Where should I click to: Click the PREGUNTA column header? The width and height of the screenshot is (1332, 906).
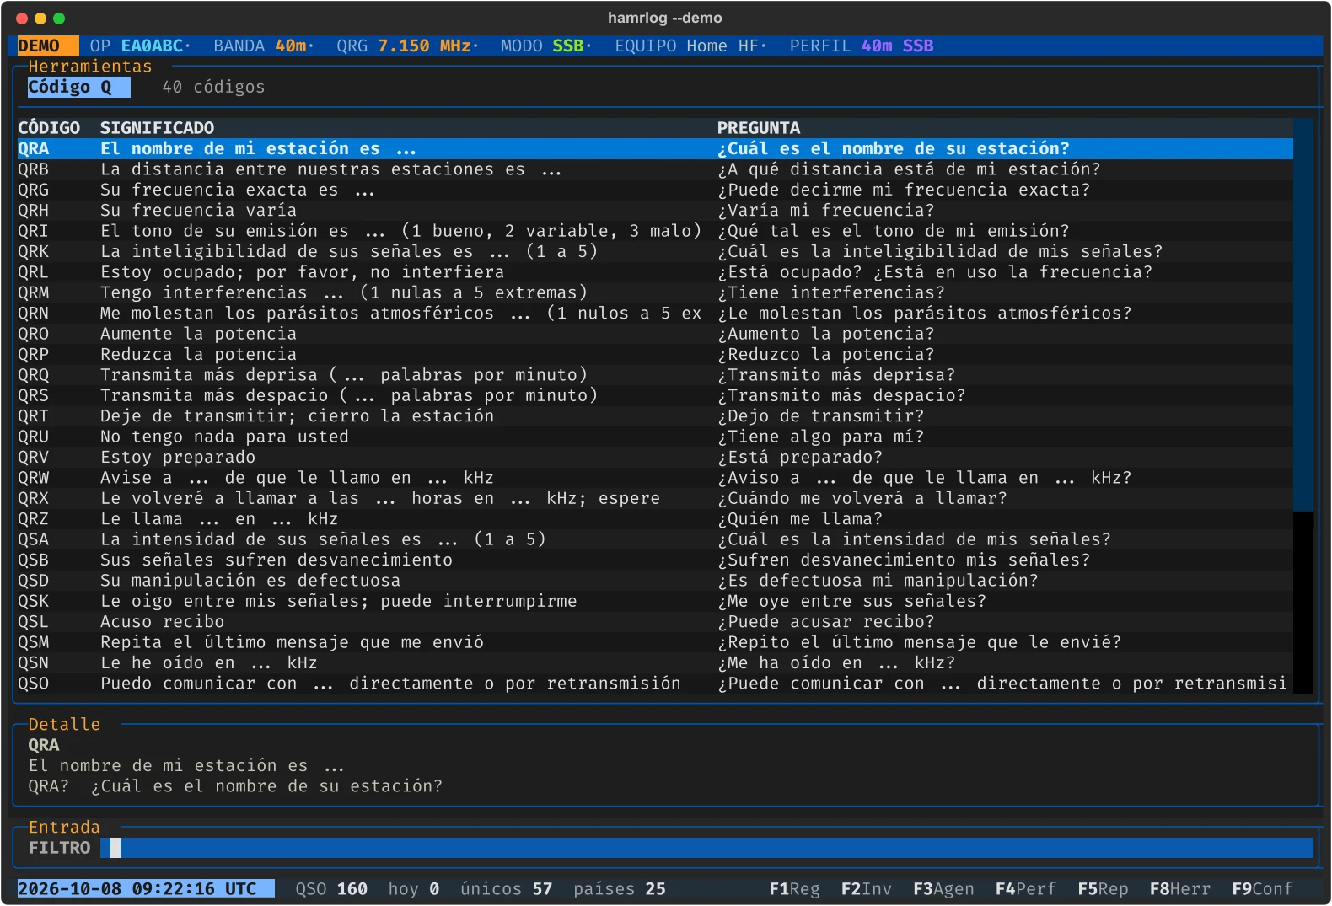(759, 128)
